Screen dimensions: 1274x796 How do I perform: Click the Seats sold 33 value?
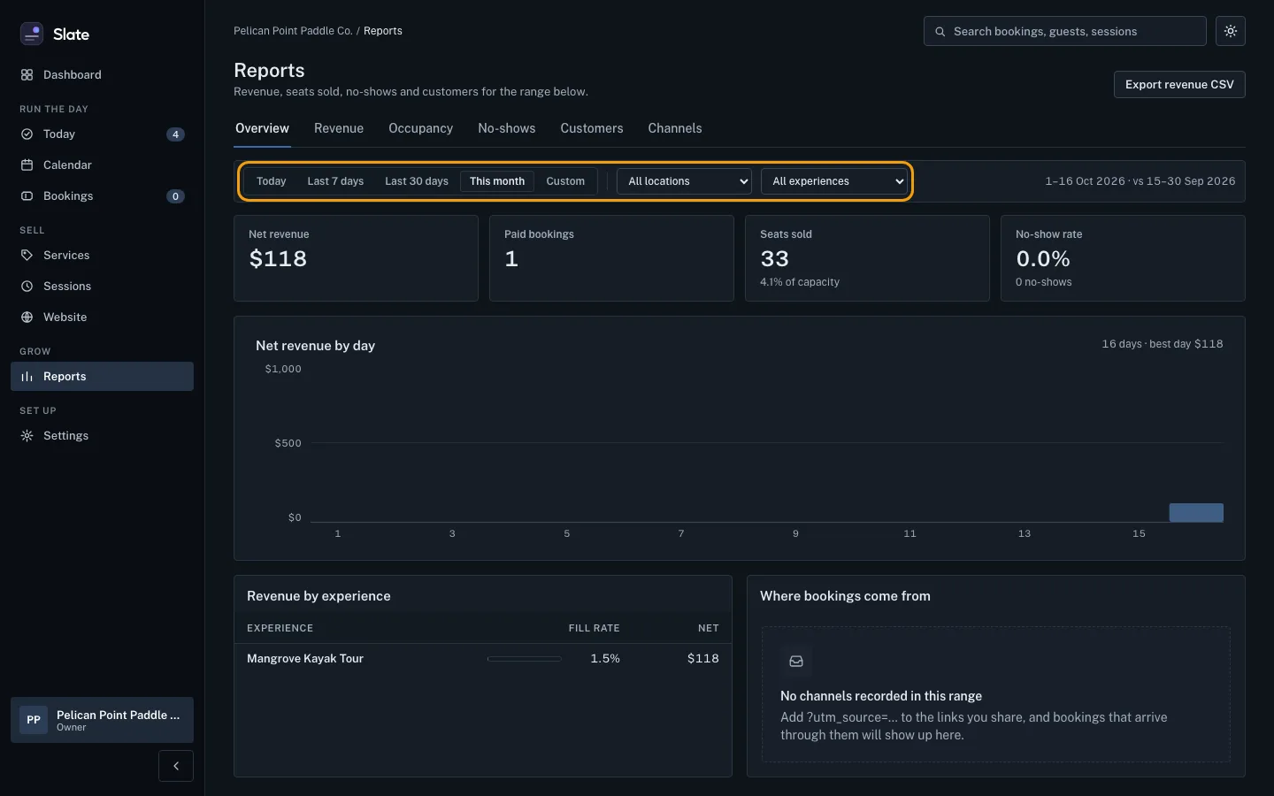click(x=774, y=259)
